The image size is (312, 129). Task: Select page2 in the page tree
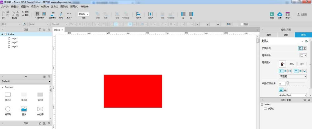coord(15,42)
